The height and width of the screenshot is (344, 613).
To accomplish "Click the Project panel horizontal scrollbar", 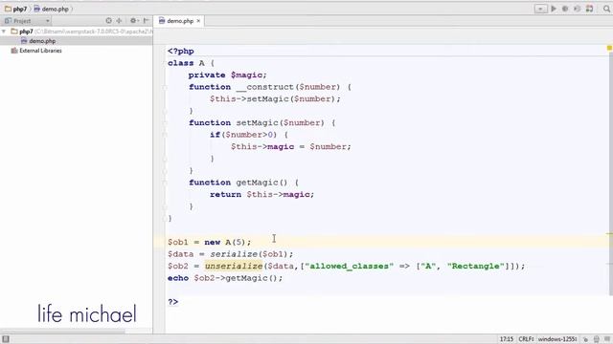I will click(62, 332).
